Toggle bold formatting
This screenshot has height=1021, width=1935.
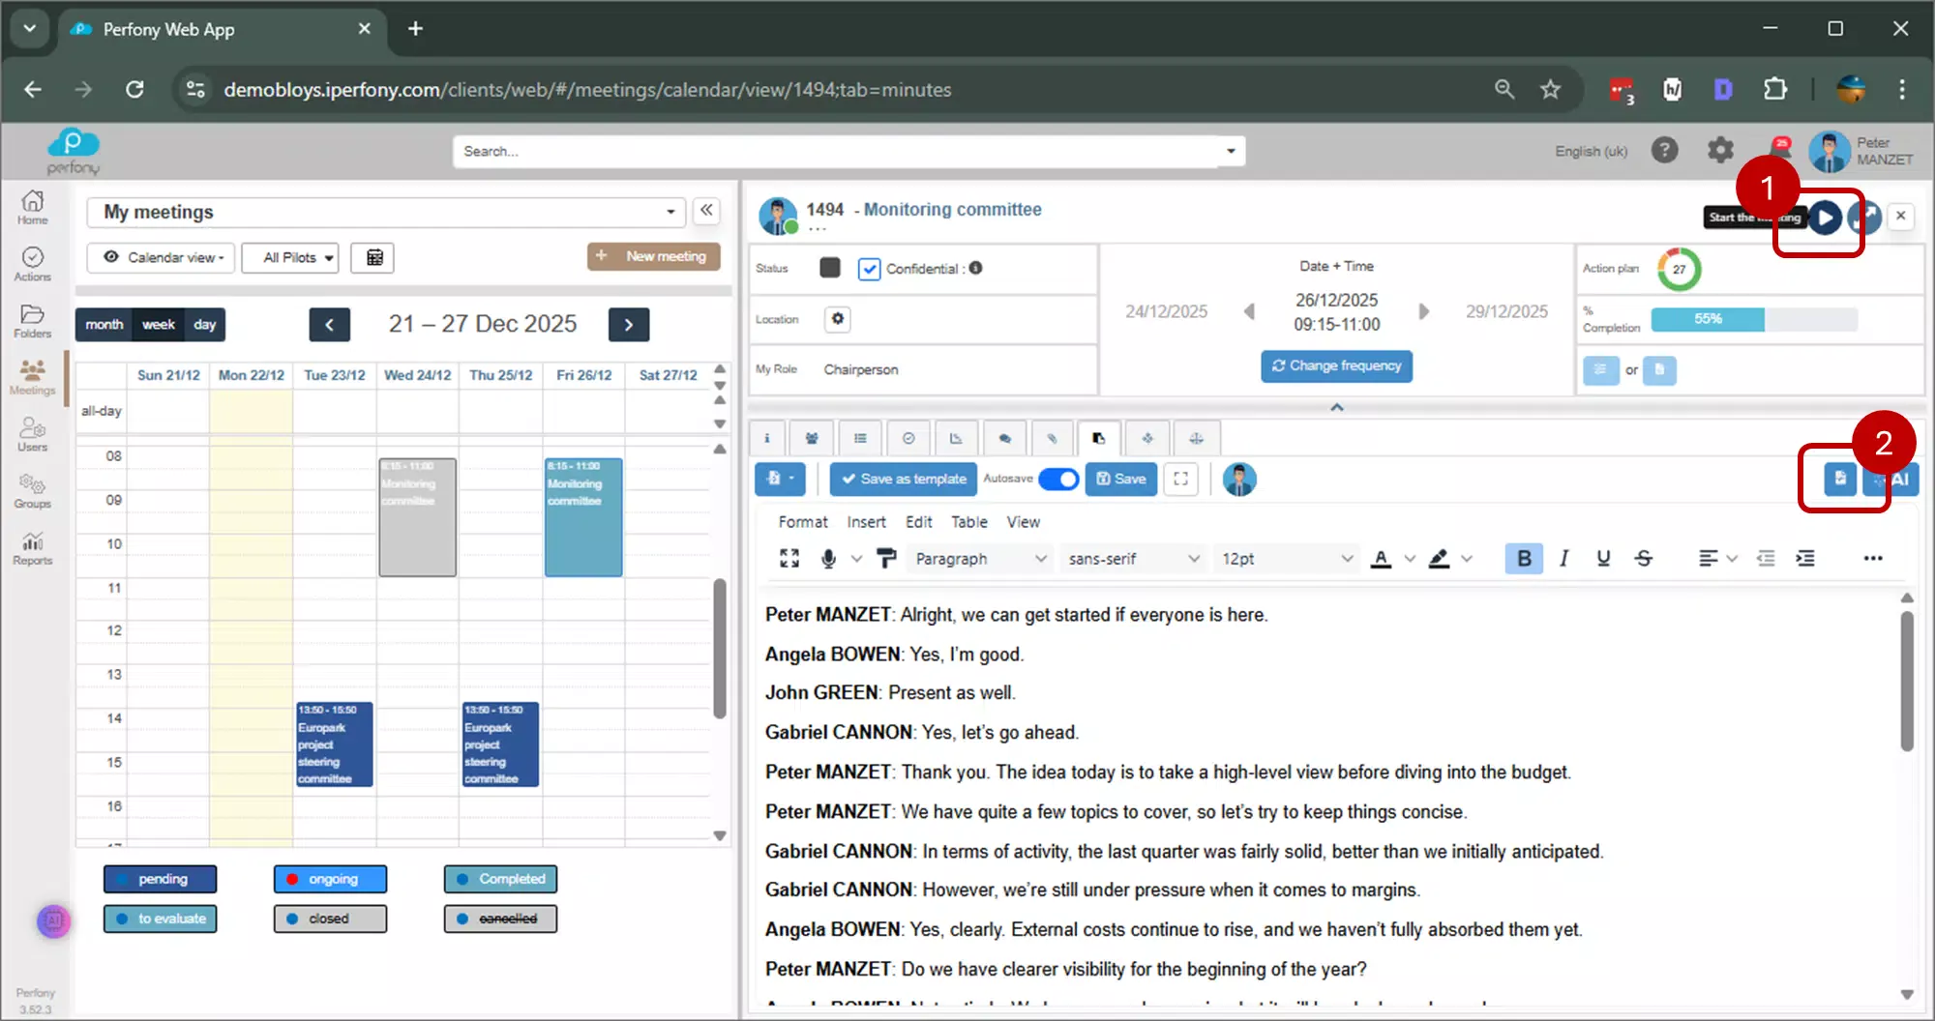pos(1524,559)
